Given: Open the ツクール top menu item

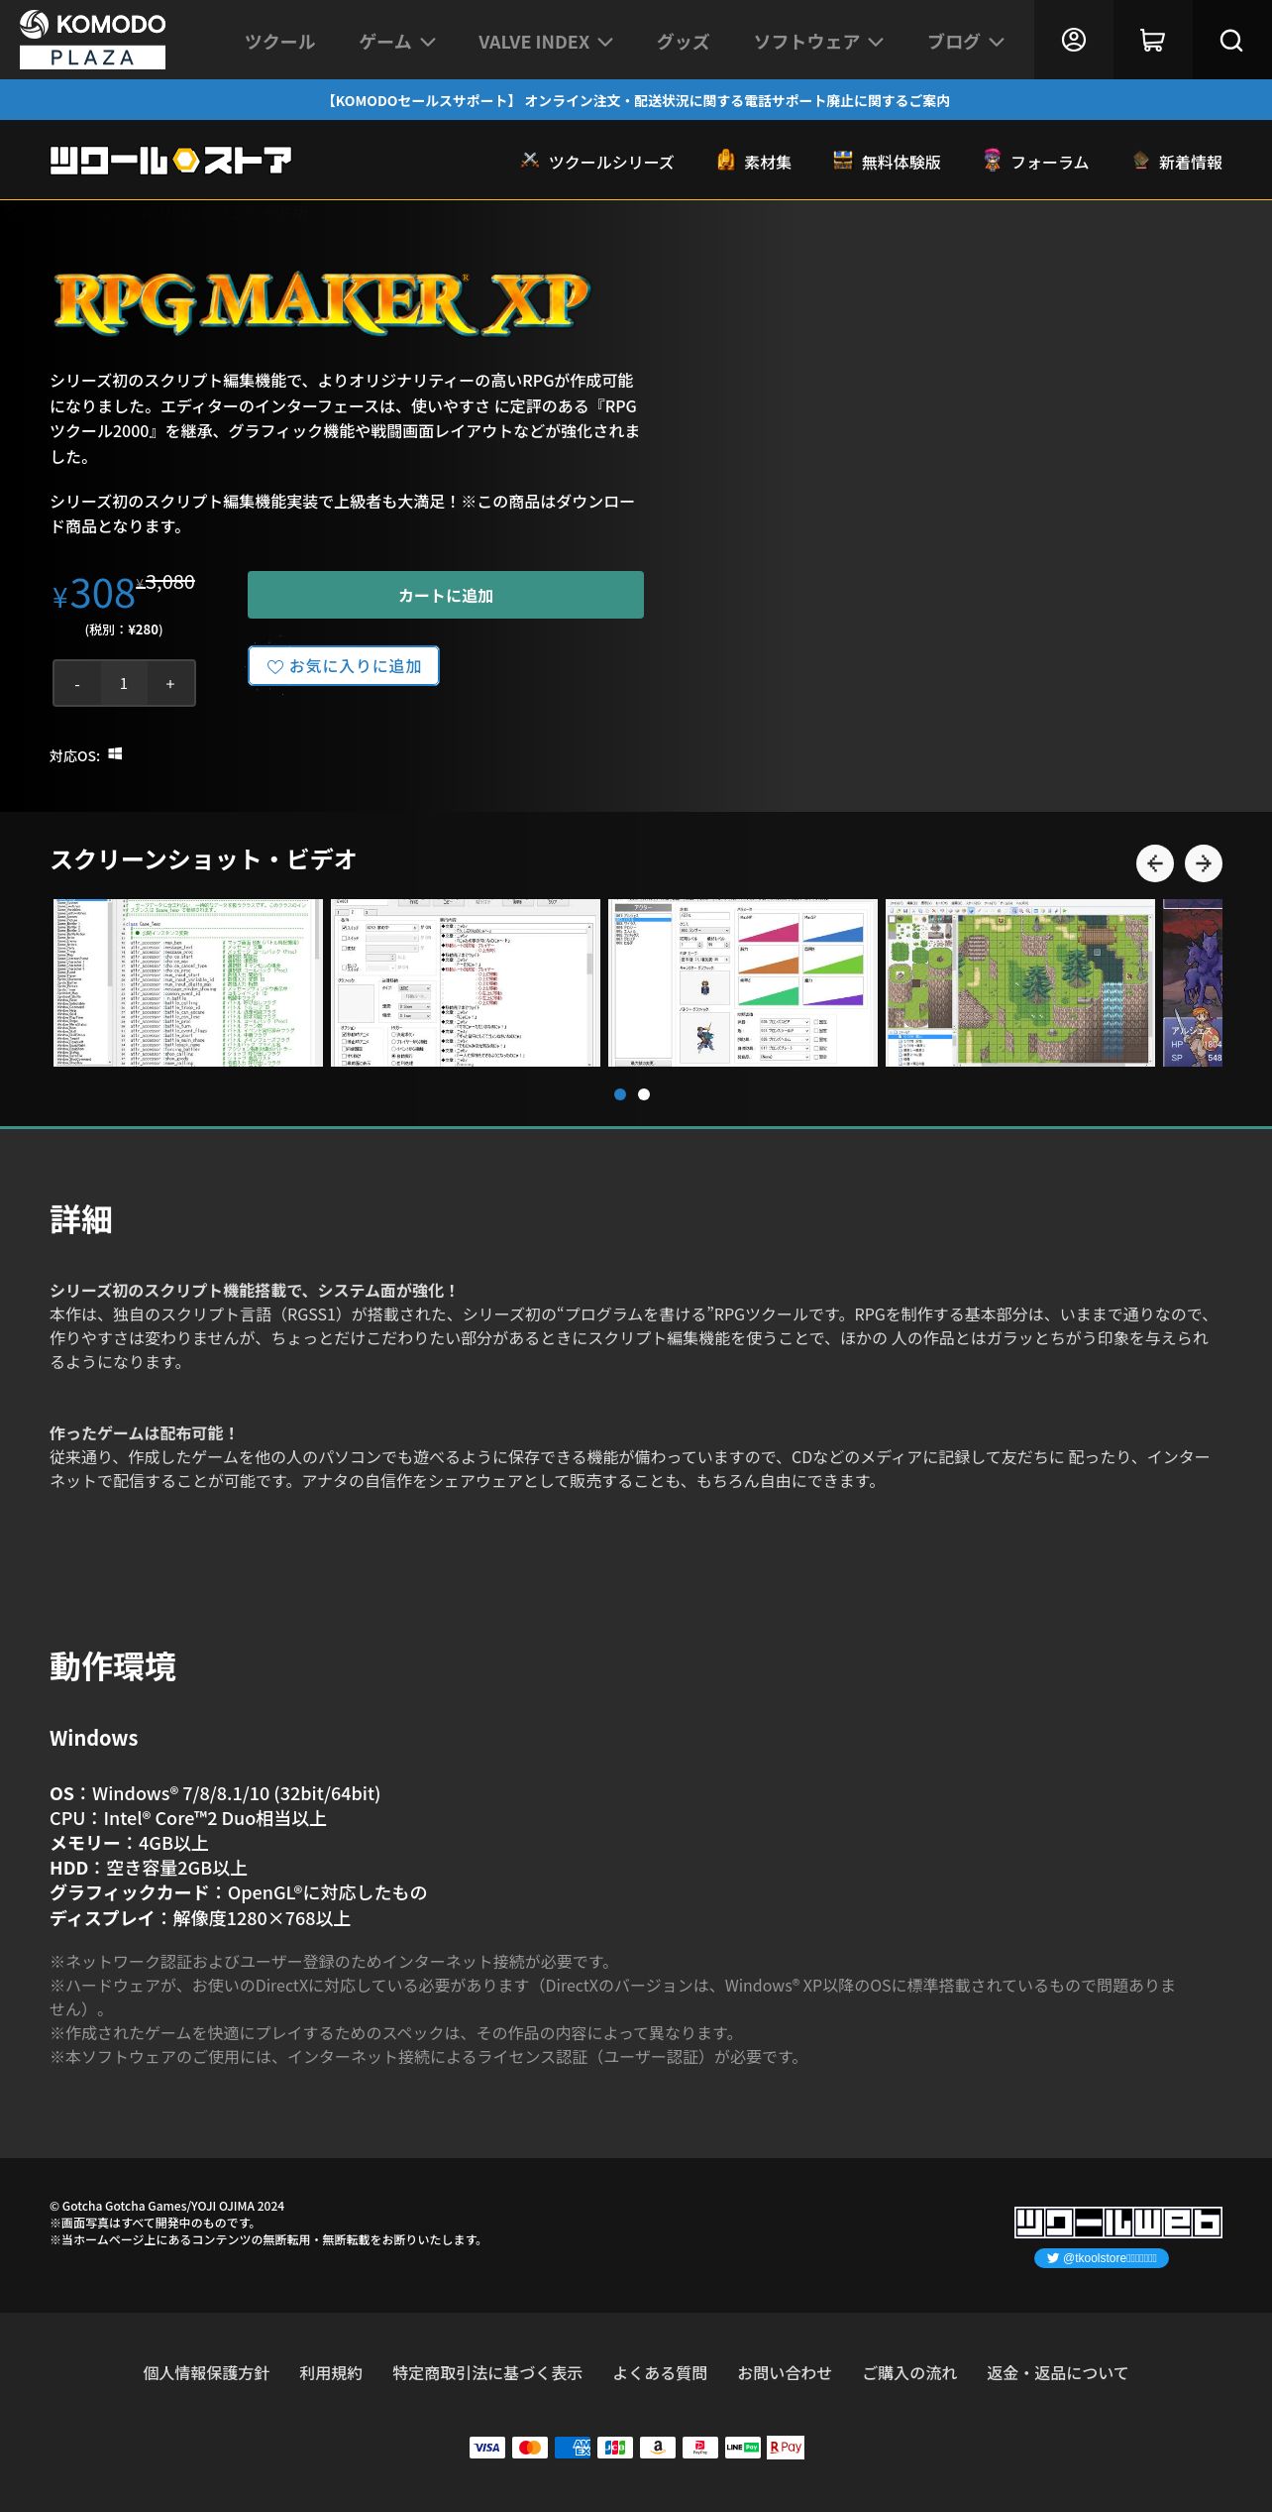Looking at the screenshot, I should pos(279,42).
